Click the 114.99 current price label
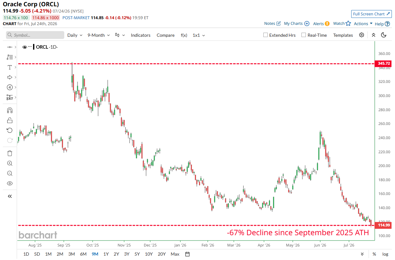This screenshot has width=395, height=260. (x=384, y=225)
